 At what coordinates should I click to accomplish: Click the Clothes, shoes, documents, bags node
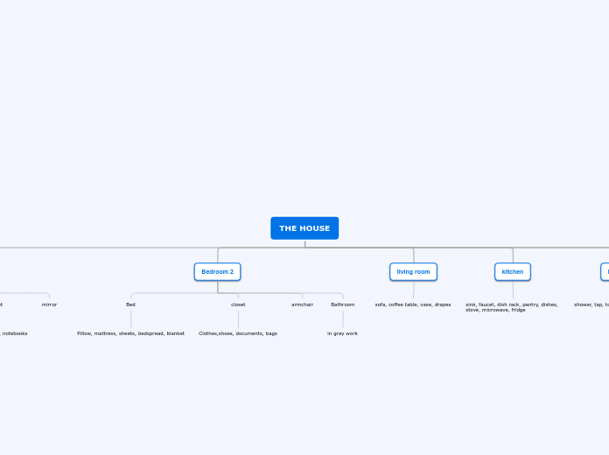[x=238, y=333]
